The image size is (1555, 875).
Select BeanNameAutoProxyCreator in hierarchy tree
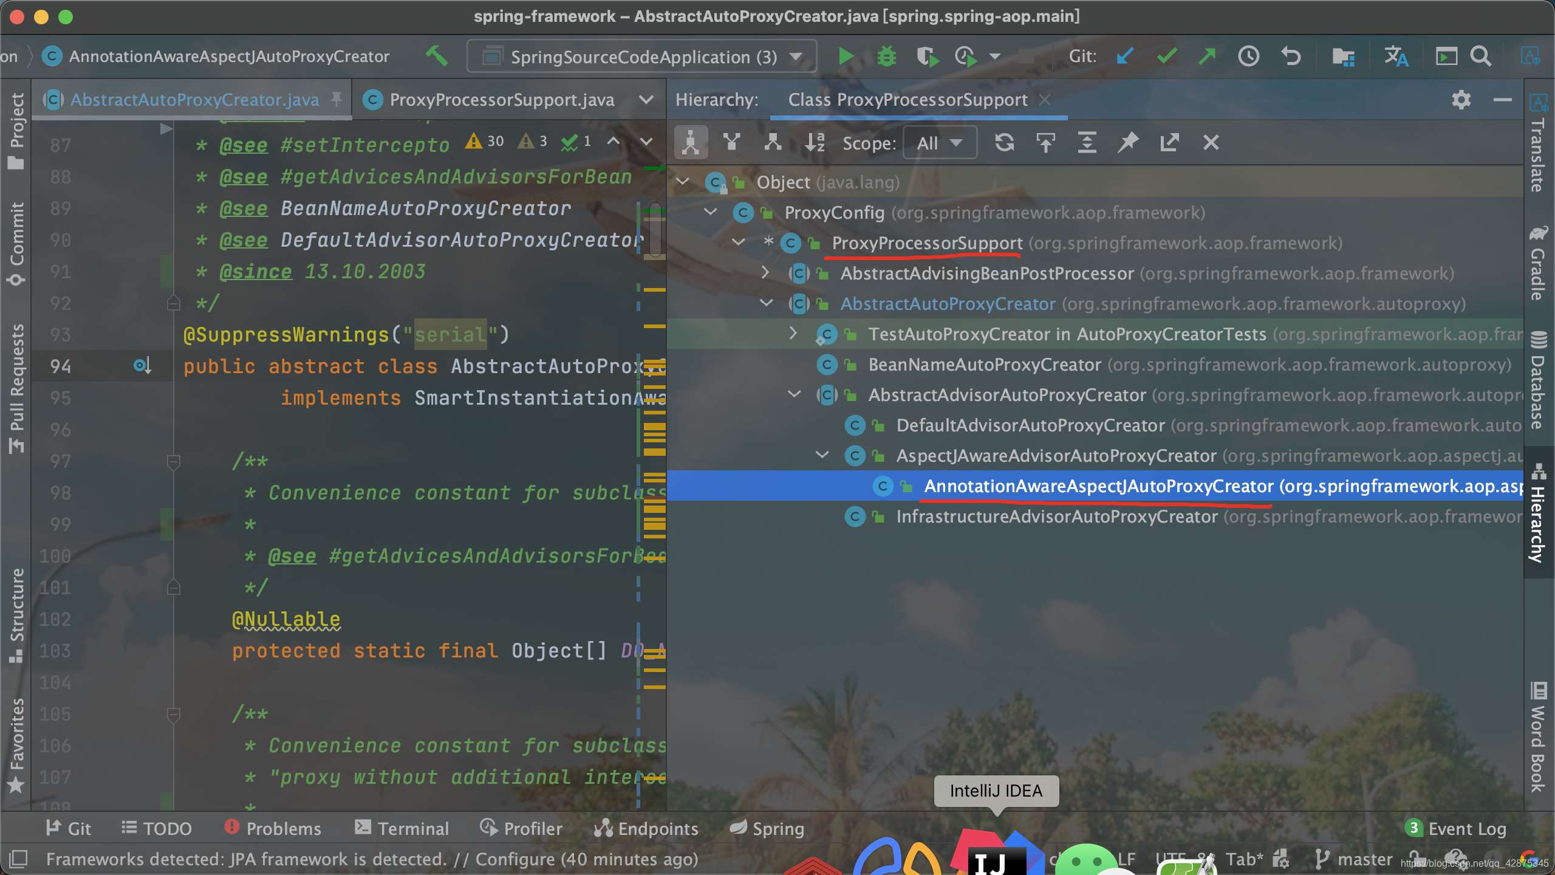(984, 365)
